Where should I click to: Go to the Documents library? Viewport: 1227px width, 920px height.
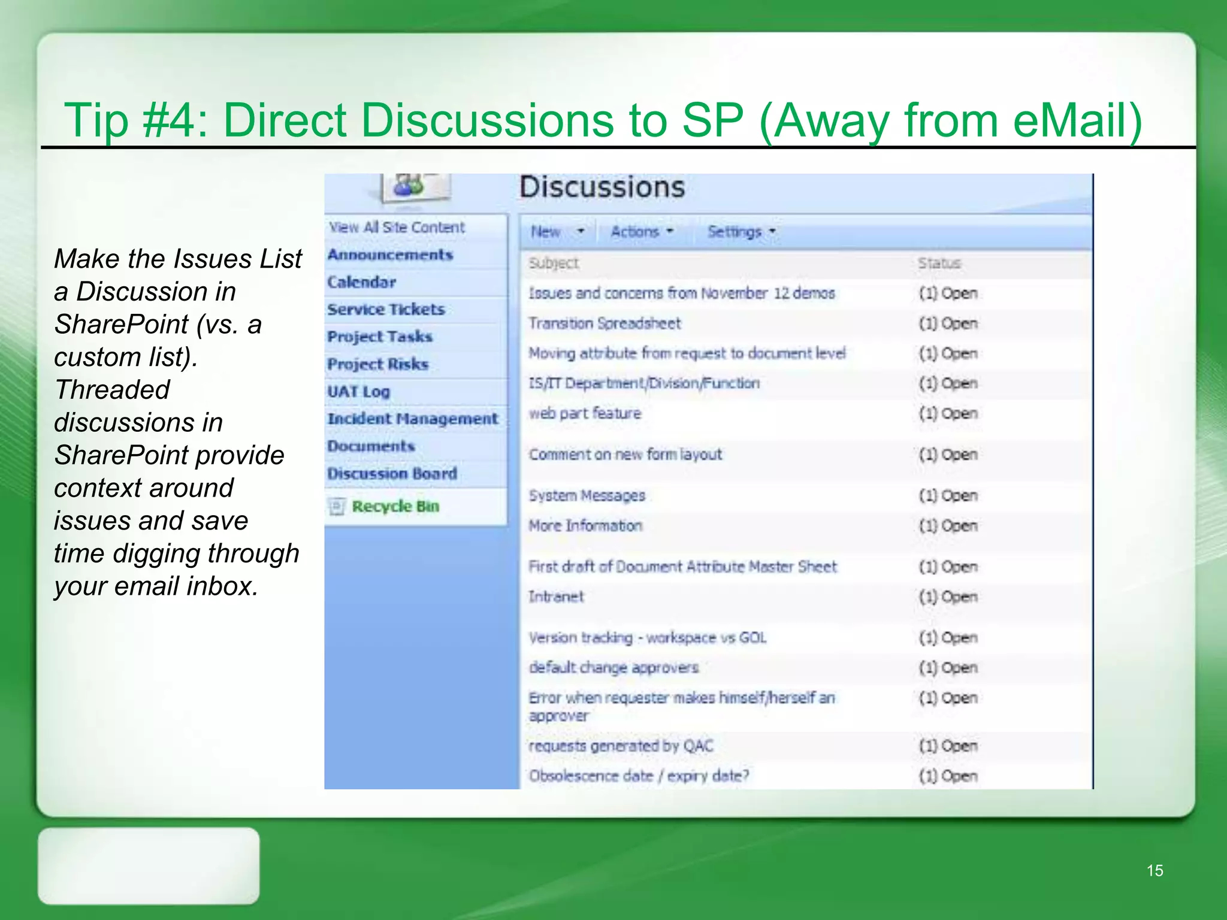(x=371, y=446)
